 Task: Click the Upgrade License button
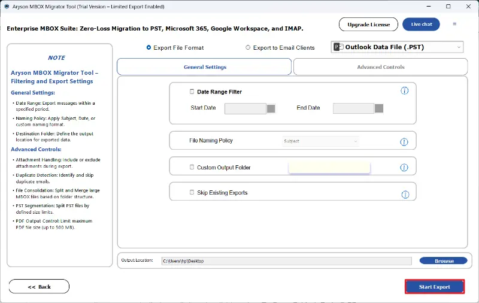(x=368, y=25)
